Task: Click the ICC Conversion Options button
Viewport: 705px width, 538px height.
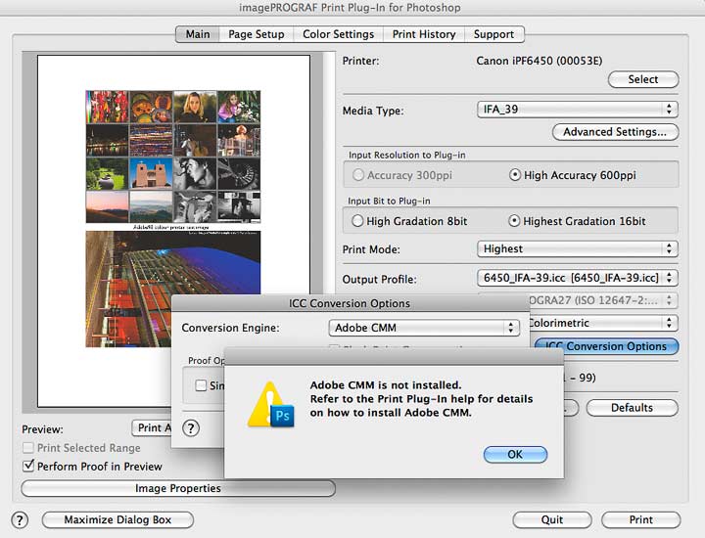Action: pyautogui.click(x=606, y=346)
